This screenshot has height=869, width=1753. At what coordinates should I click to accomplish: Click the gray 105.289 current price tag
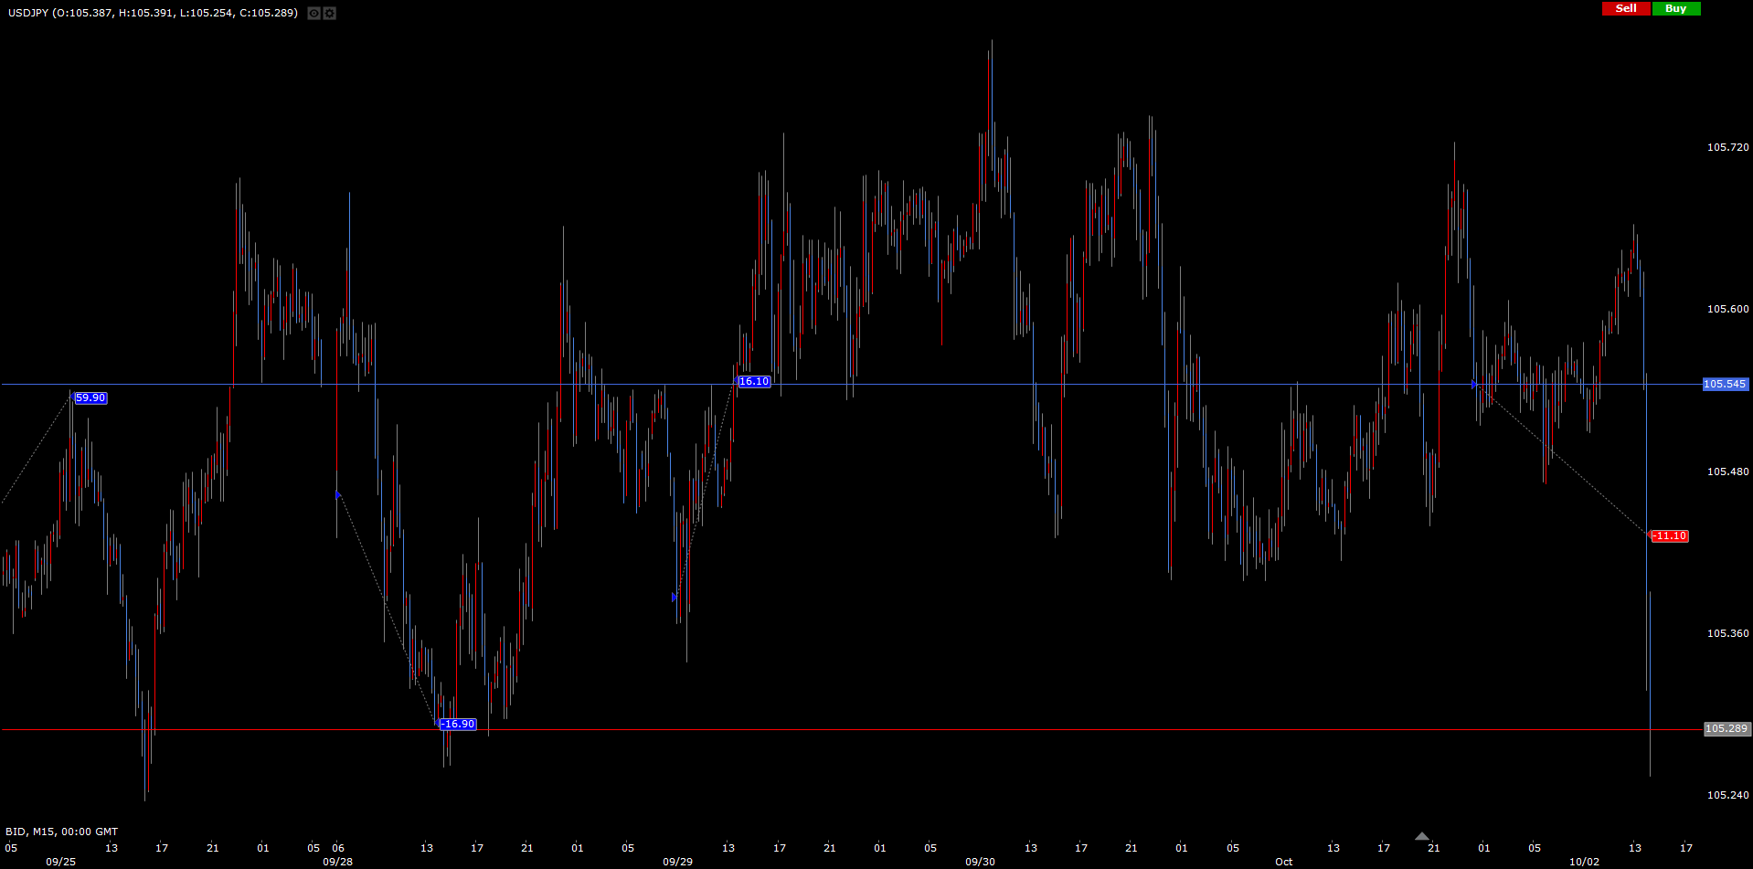tap(1726, 729)
